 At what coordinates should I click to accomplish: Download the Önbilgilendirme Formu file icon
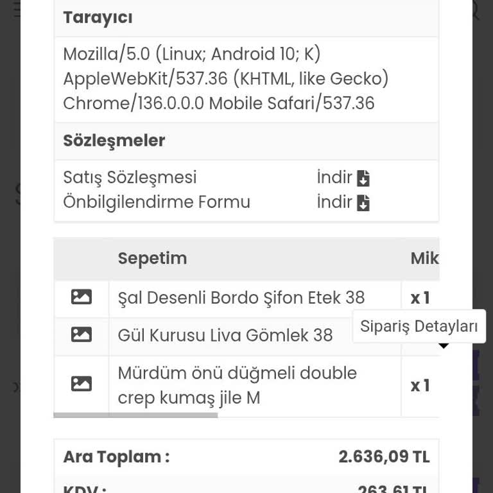(x=363, y=203)
